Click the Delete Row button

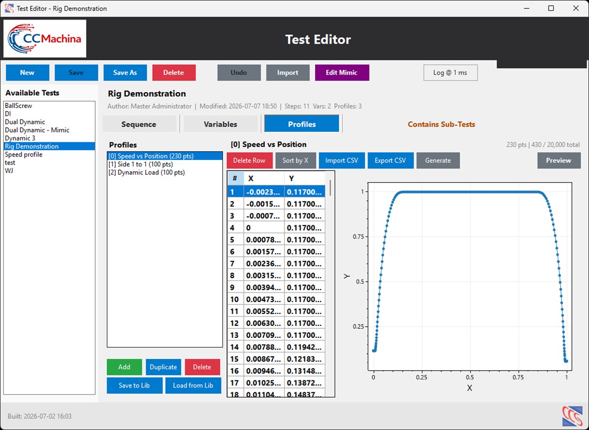coord(249,161)
